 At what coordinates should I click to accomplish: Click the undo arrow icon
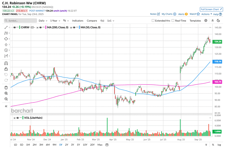(6, 75)
